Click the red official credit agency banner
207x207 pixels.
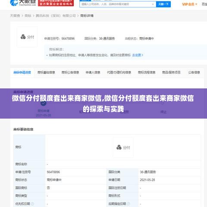point(56,3)
